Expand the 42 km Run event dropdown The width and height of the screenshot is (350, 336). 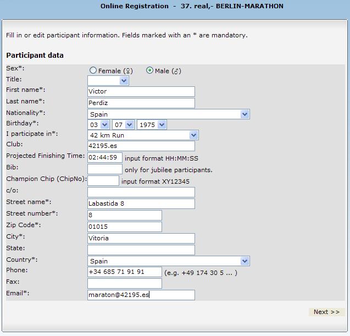(x=143, y=135)
